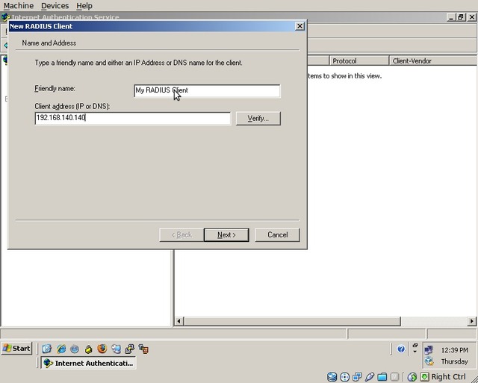478x383 pixels.
Task: Click the VirtualBox hard disk status icon
Action: click(x=332, y=377)
